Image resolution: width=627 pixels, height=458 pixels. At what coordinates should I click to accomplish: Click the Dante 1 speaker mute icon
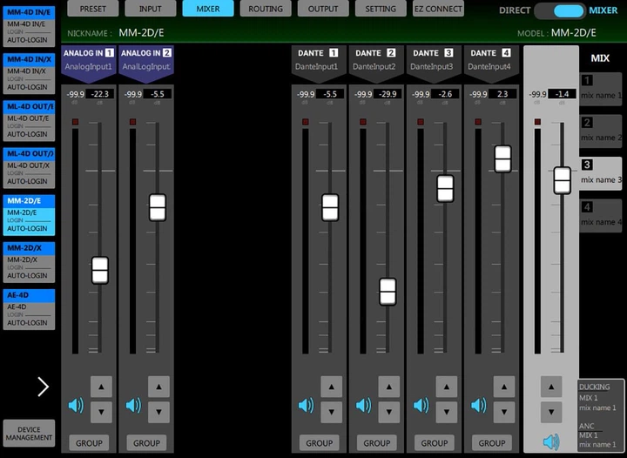pos(307,405)
